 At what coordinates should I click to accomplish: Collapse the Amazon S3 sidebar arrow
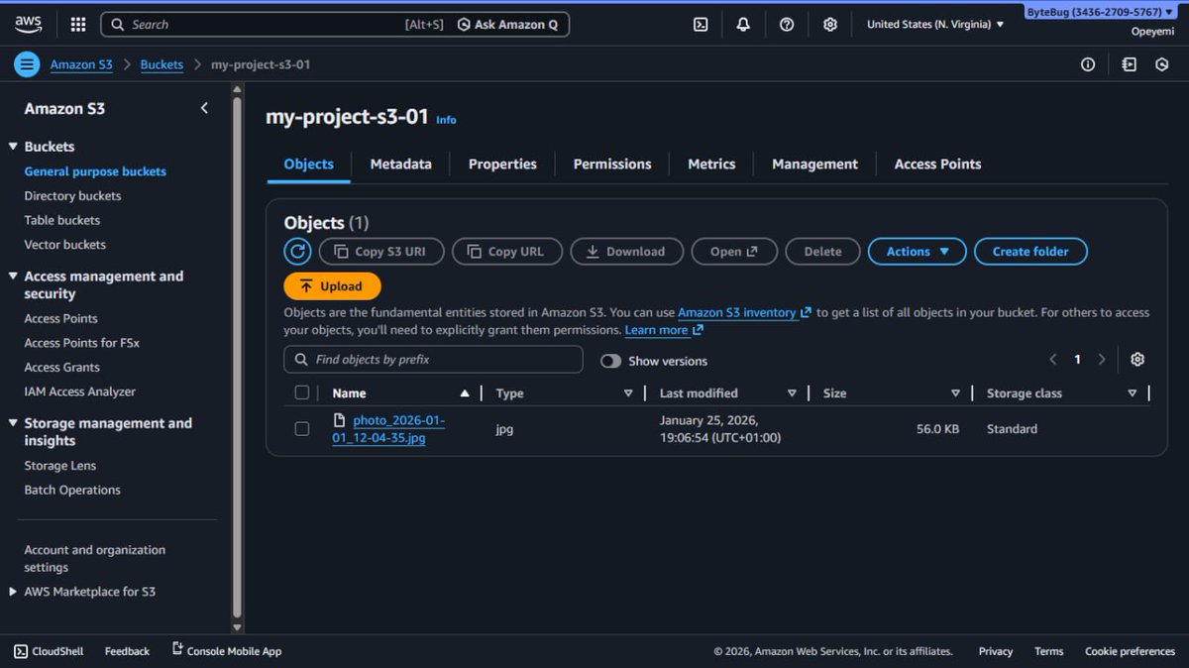pyautogui.click(x=204, y=108)
